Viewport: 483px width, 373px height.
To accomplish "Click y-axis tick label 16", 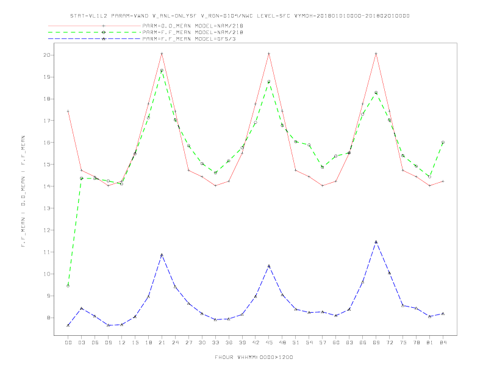I will pyautogui.click(x=47, y=143).
